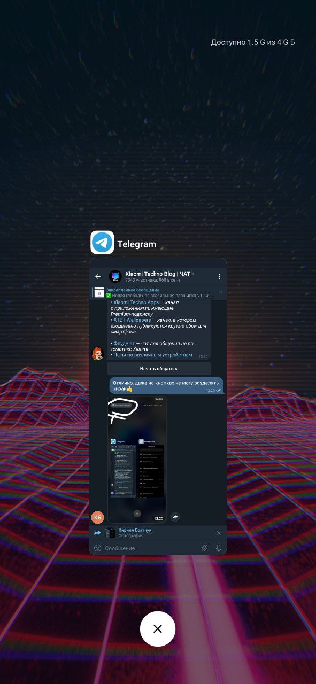Image resolution: width=316 pixels, height=684 pixels.
Task: Open the emoji picker smiley icon
Action: (x=97, y=548)
